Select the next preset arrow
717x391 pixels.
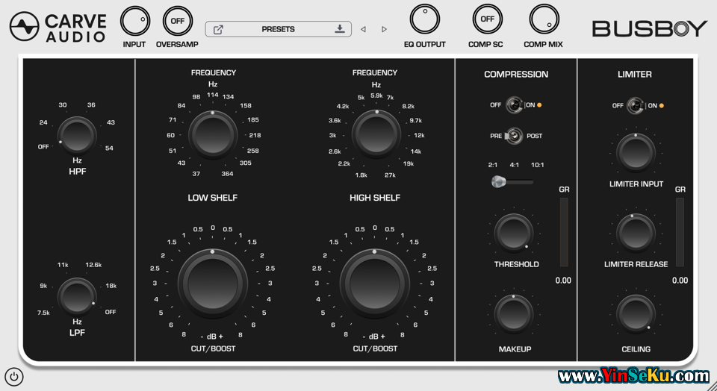pyautogui.click(x=384, y=30)
